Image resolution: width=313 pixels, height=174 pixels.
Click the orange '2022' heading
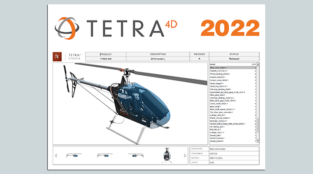point(230,28)
